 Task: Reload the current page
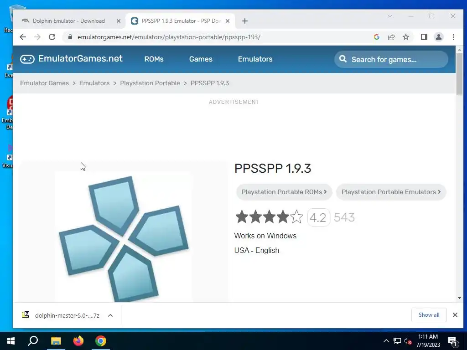(x=52, y=37)
